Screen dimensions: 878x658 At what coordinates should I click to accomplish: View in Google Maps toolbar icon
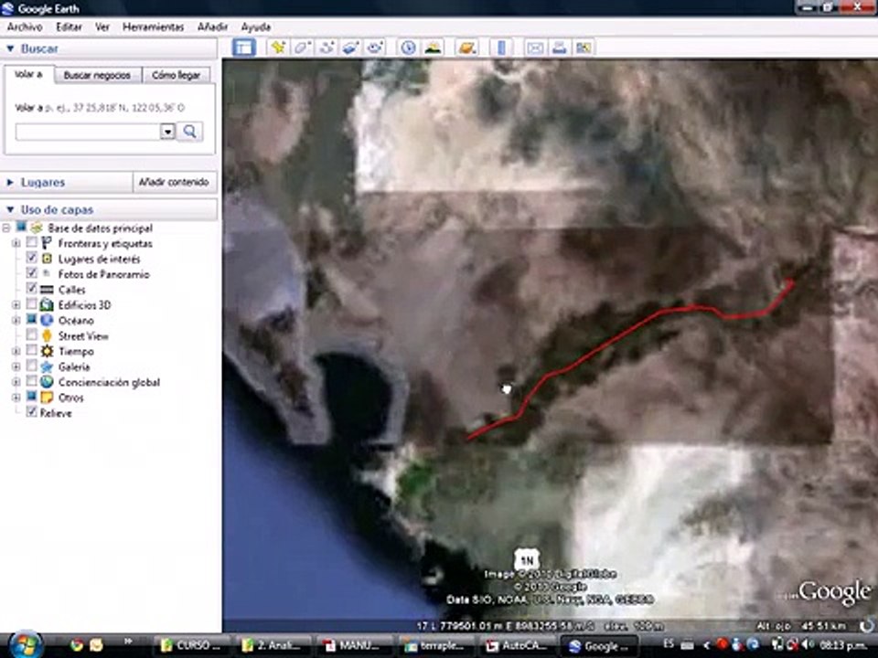tap(584, 48)
